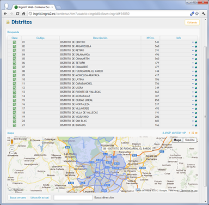Click the globe icon for Distrito de Barajas
Image resolution: width=209 pixels, height=205 pixels.
pos(196,125)
